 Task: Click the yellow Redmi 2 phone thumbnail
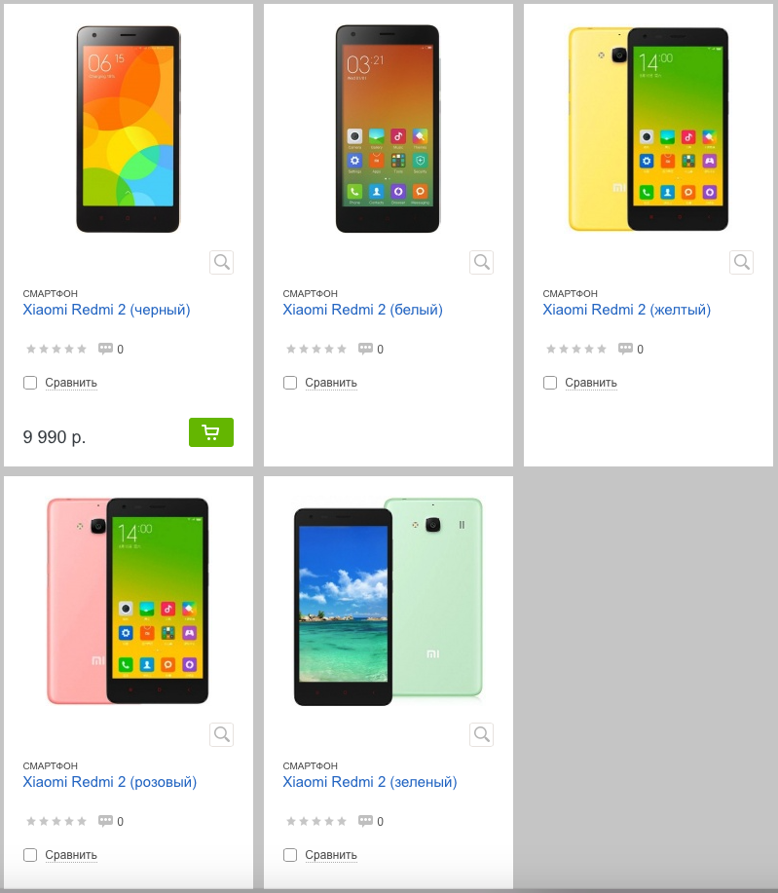tap(648, 130)
